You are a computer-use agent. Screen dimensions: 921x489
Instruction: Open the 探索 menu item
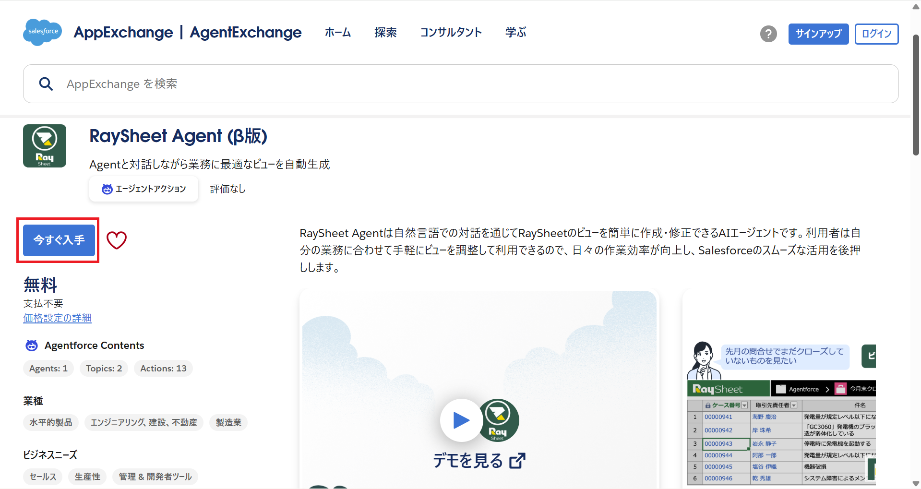[385, 33]
